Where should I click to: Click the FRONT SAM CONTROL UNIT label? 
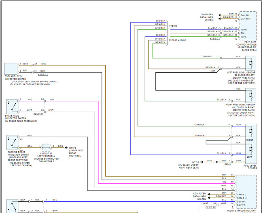tap(242, 211)
